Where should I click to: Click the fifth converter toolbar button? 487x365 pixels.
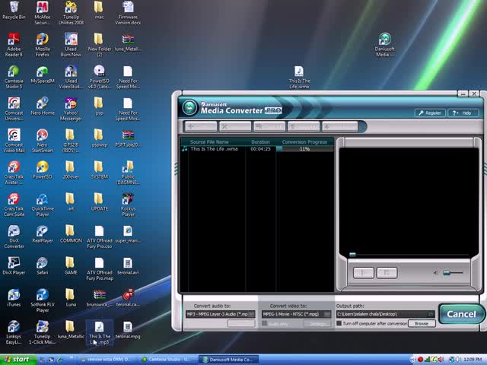pos(339,127)
